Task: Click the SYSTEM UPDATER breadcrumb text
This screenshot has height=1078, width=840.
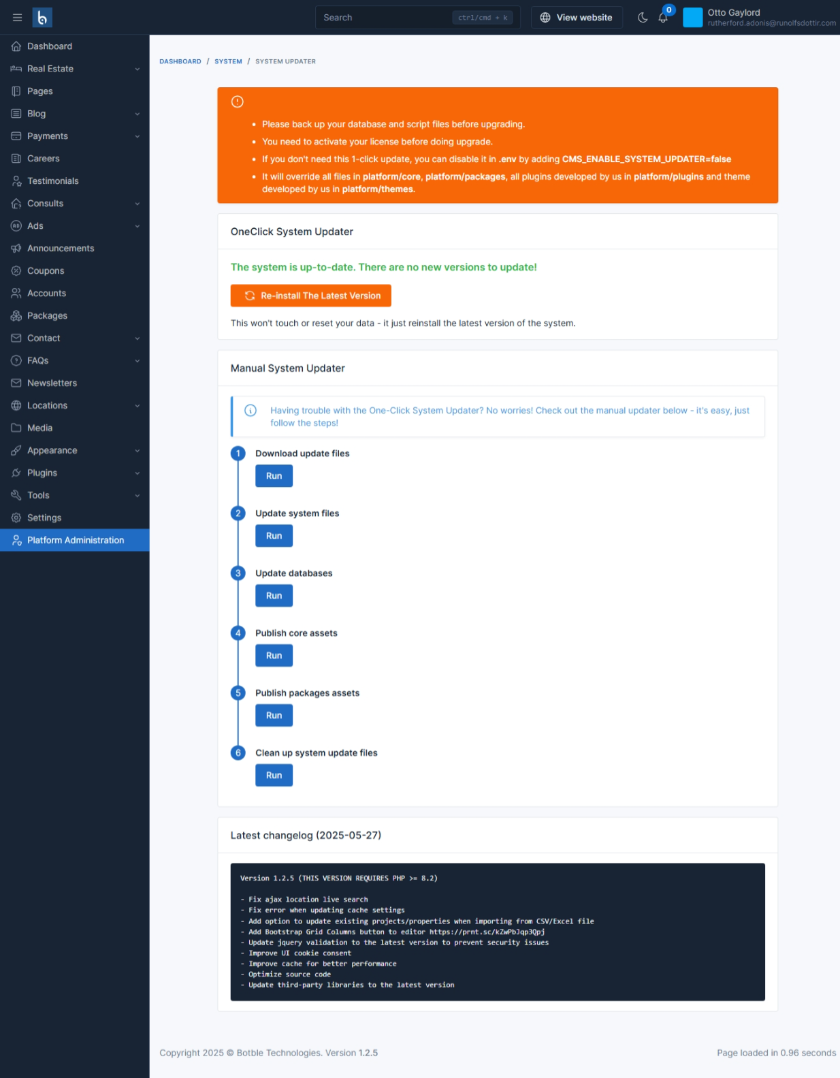Action: coord(285,61)
